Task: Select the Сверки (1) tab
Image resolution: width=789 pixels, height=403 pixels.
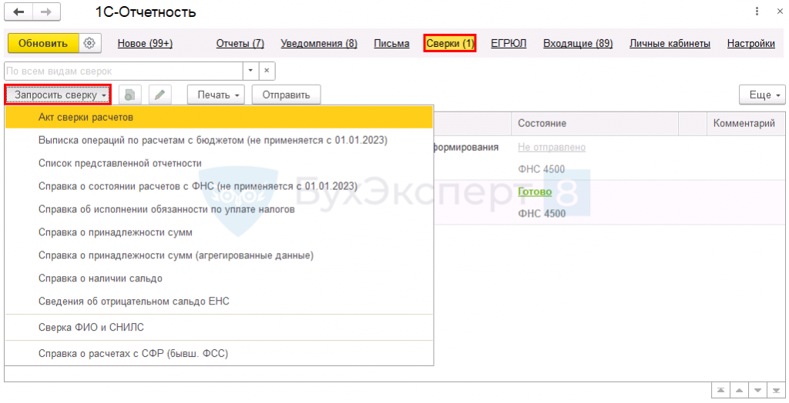Action: (450, 44)
